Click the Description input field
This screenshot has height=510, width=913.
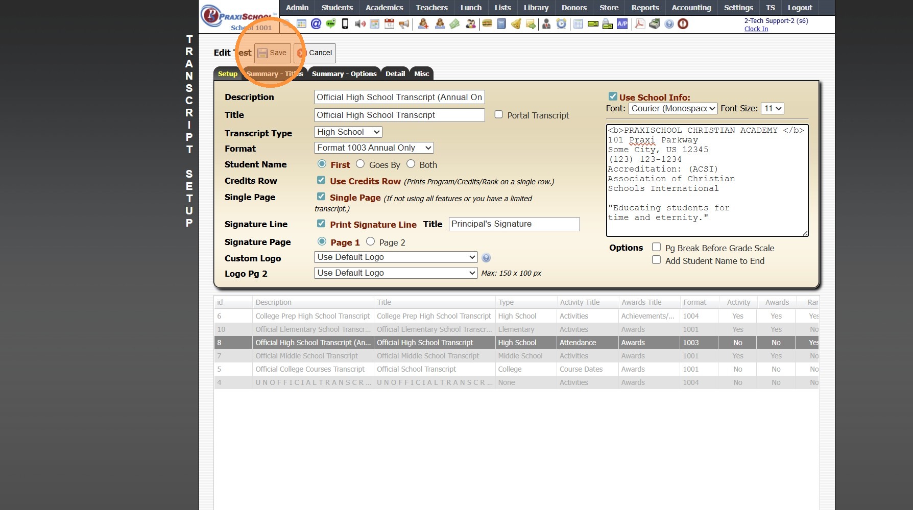coord(399,98)
